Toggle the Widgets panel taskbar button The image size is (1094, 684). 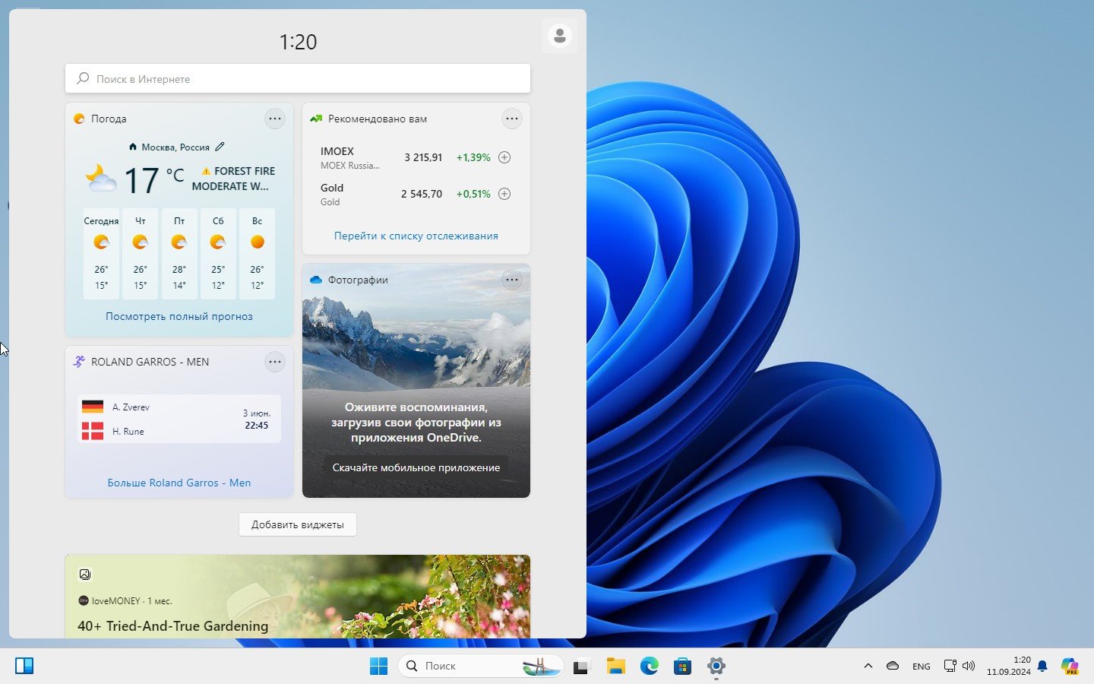pyautogui.click(x=24, y=666)
